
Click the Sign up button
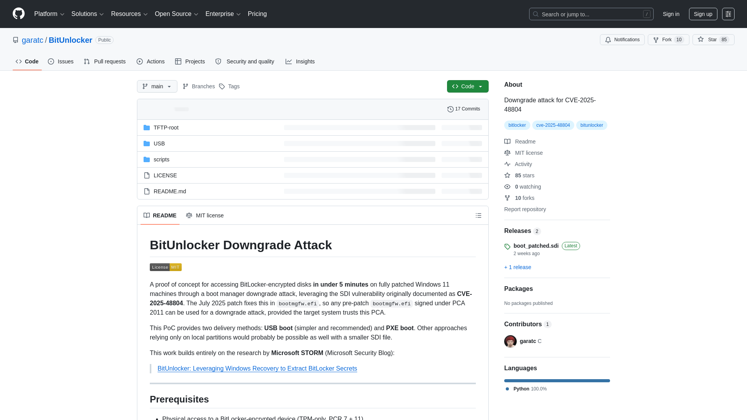703,14
